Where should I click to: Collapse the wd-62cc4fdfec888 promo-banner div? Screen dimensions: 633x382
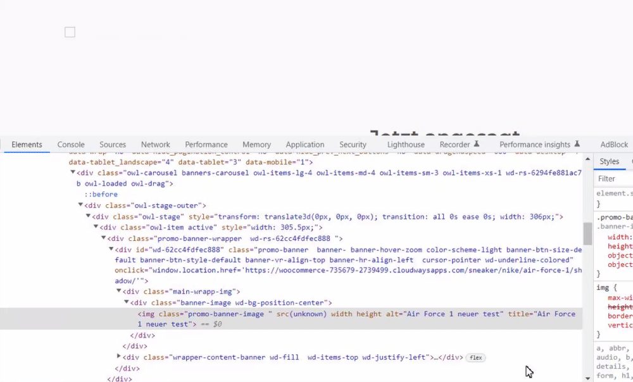click(x=111, y=249)
